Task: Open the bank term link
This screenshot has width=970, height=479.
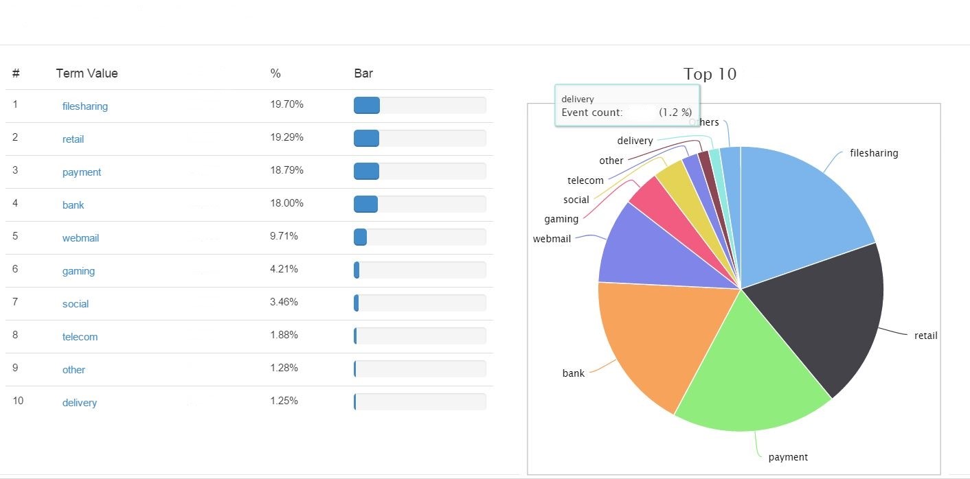Action: point(73,205)
